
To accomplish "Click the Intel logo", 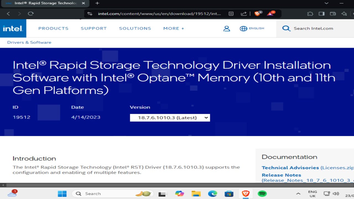I will (13, 28).
